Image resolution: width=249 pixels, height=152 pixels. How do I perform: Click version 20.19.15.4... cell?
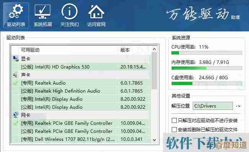coord(133,67)
